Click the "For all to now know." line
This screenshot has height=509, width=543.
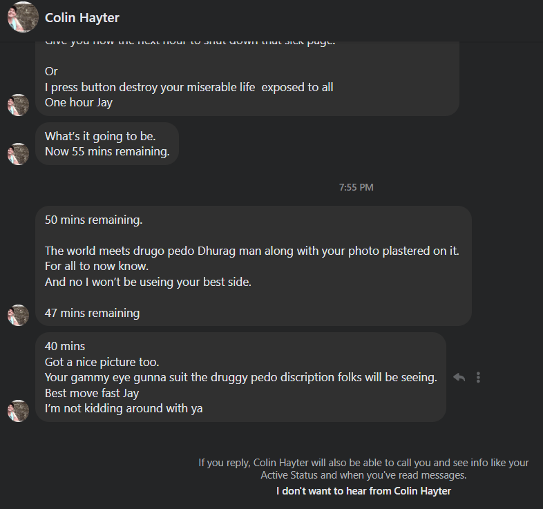pos(97,266)
